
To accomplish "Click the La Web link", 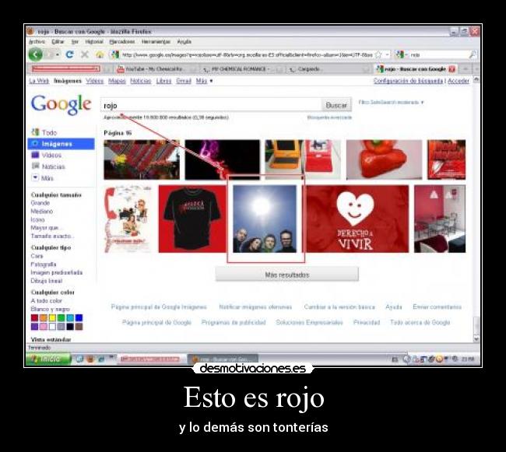I will coord(39,81).
